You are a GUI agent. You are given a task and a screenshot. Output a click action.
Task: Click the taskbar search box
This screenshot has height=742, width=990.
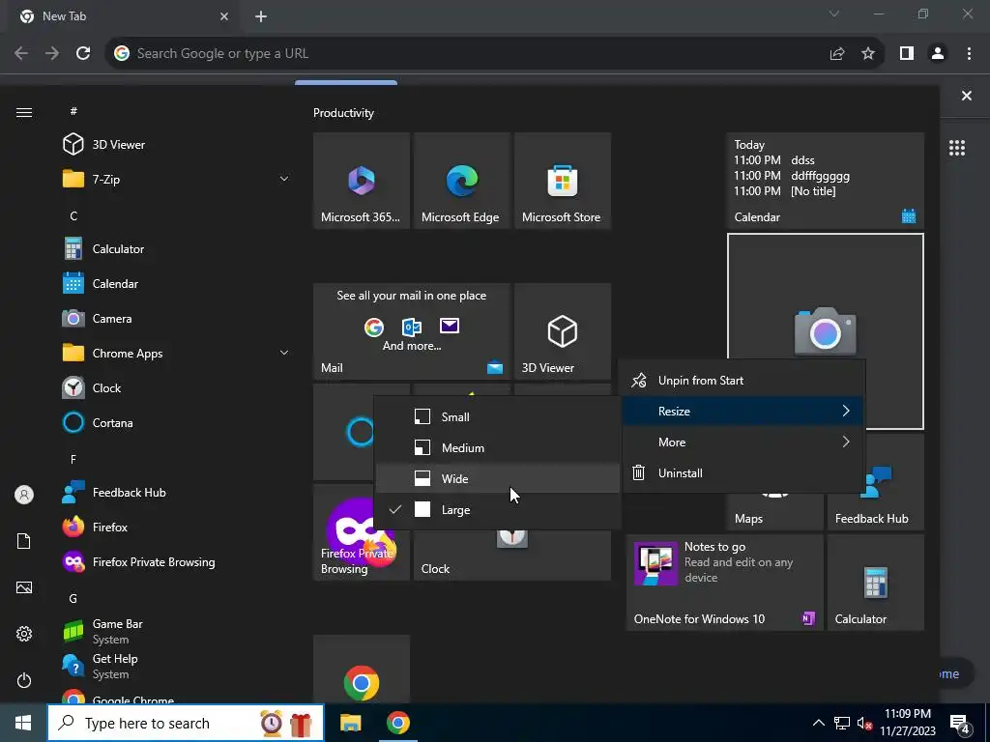[186, 723]
